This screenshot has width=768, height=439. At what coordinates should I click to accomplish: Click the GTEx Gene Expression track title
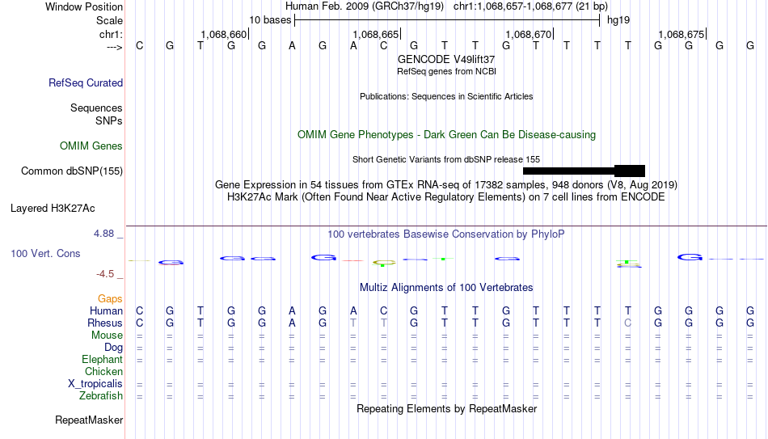point(446,184)
